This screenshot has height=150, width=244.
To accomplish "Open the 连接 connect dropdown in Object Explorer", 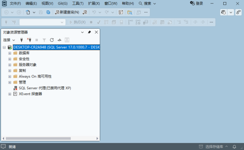I will click(9, 40).
